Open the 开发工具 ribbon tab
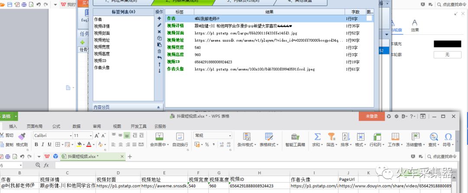This screenshot has width=468, height=193. (x=139, y=126)
